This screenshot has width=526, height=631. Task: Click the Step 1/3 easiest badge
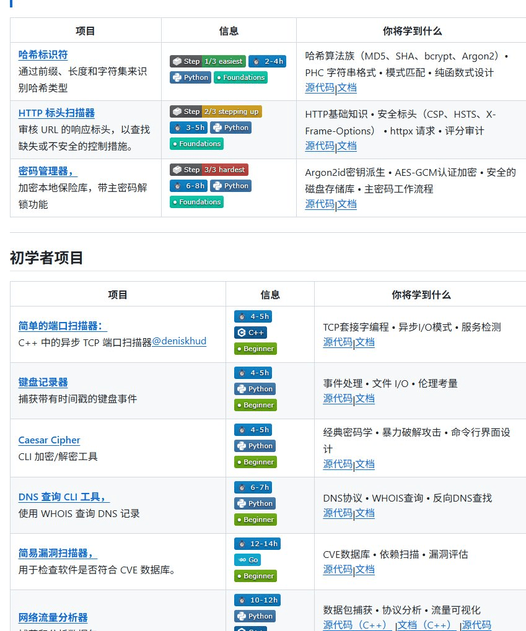coord(208,61)
